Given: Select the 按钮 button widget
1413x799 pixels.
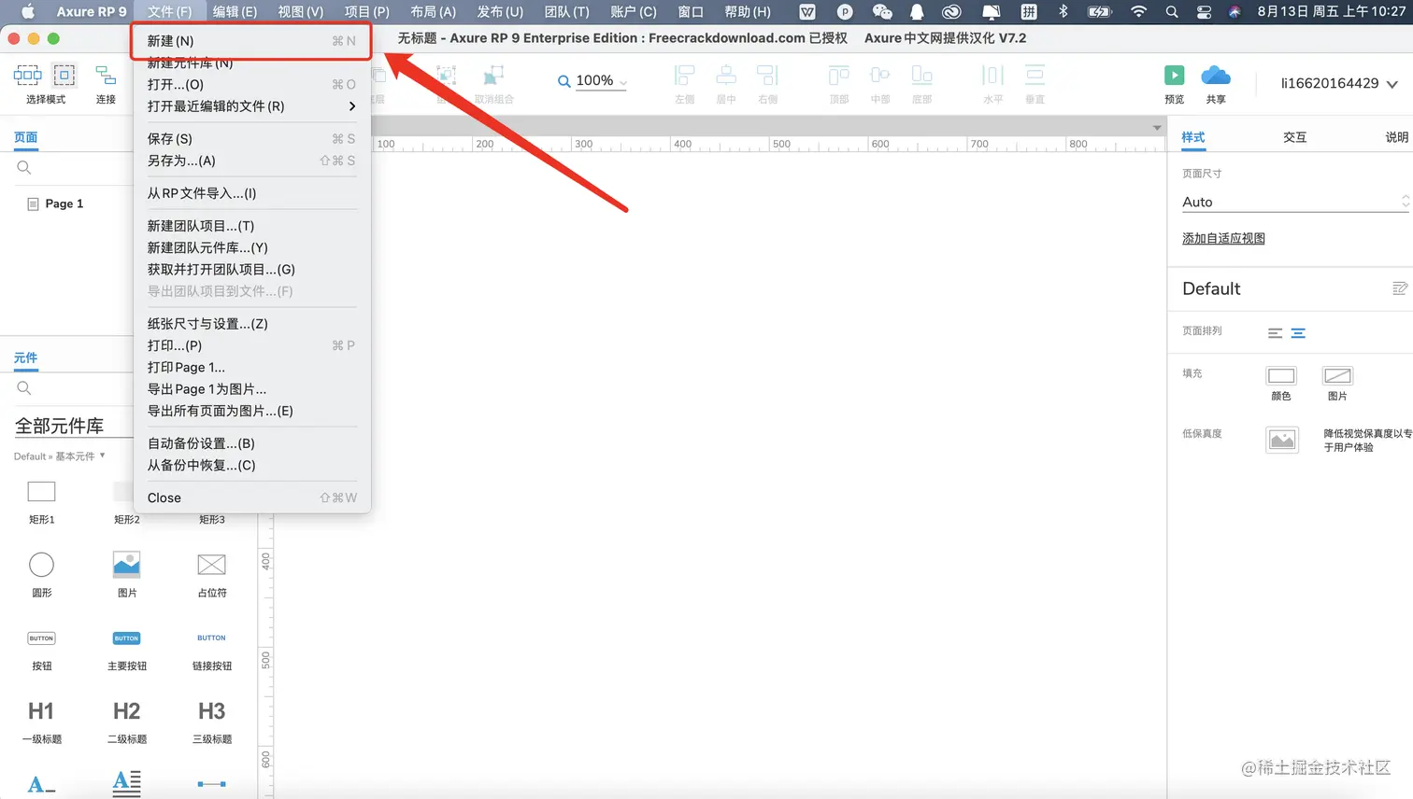Looking at the screenshot, I should (42, 638).
